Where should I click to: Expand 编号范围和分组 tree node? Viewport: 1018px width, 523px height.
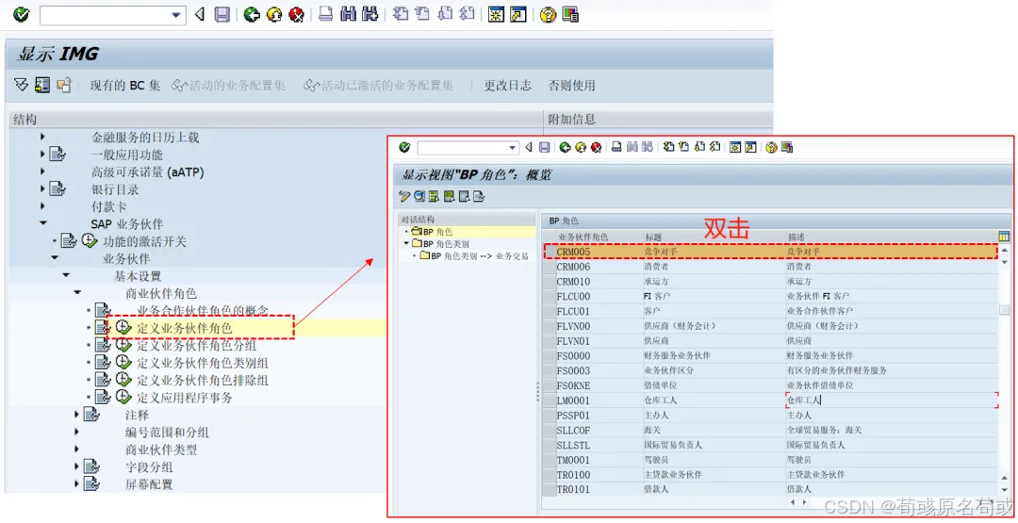point(76,432)
